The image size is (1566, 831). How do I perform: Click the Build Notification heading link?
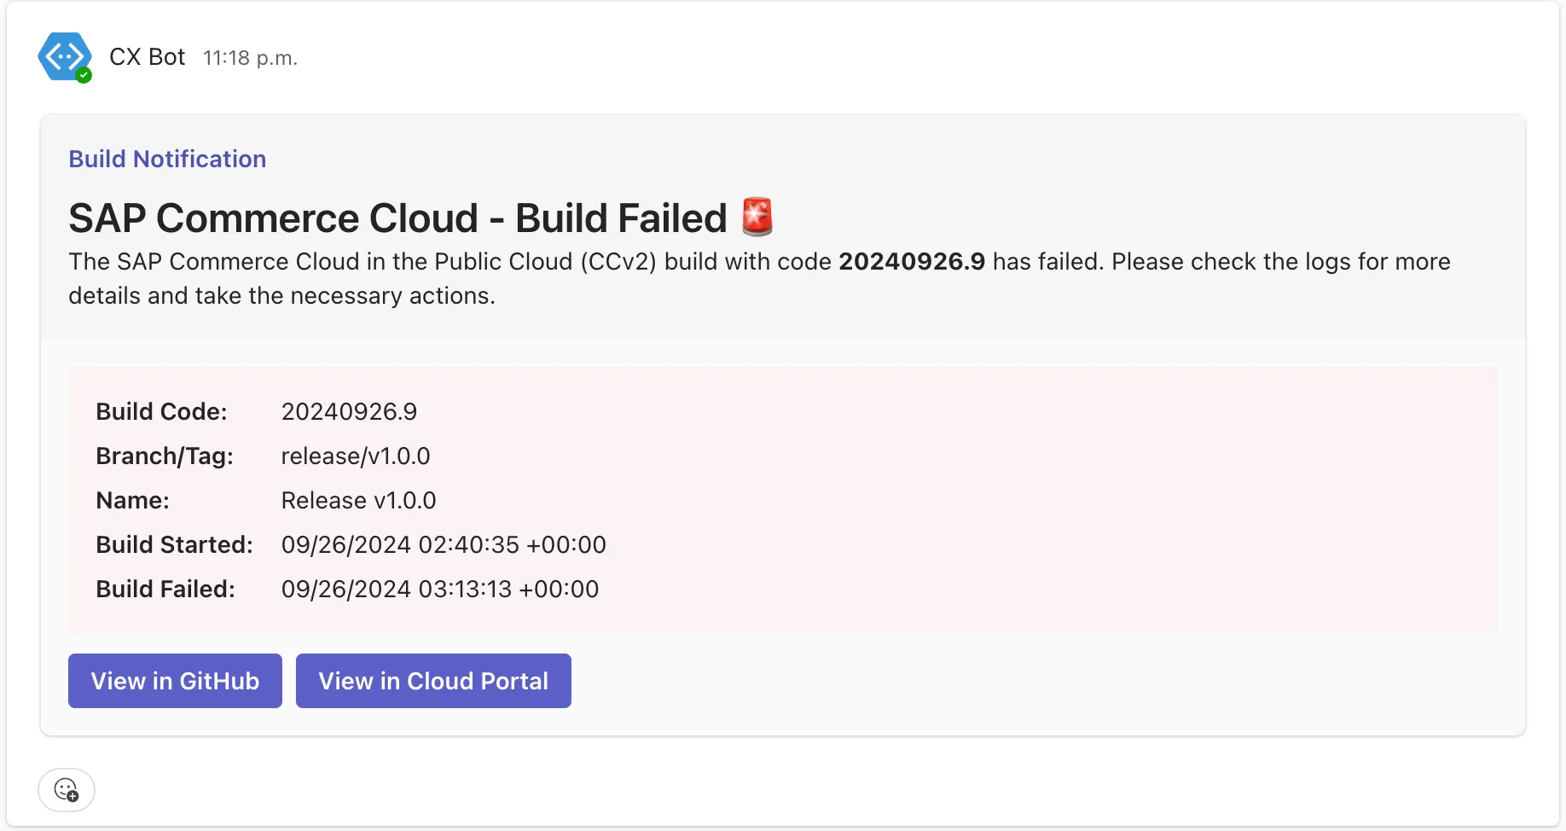click(x=167, y=159)
